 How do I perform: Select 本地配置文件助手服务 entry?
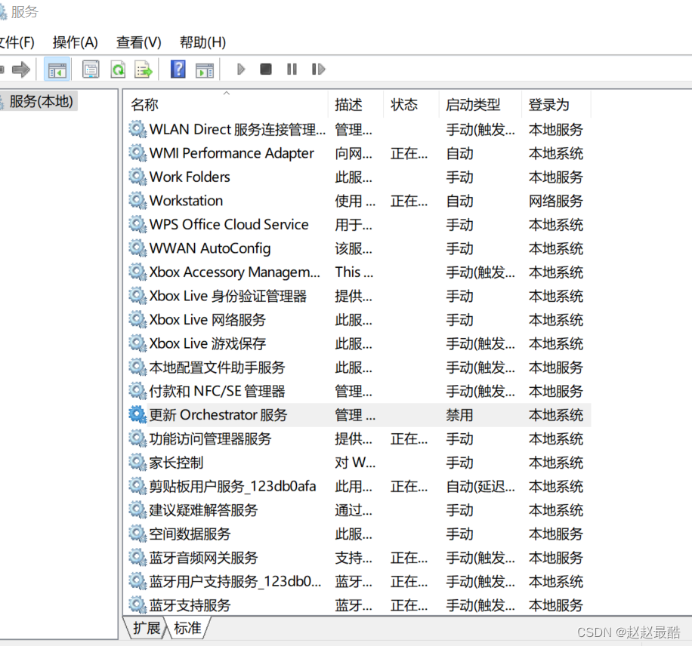coord(217,368)
